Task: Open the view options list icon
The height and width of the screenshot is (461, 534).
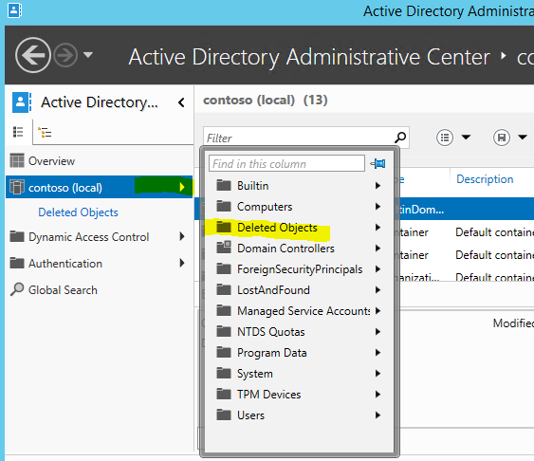Action: click(445, 138)
